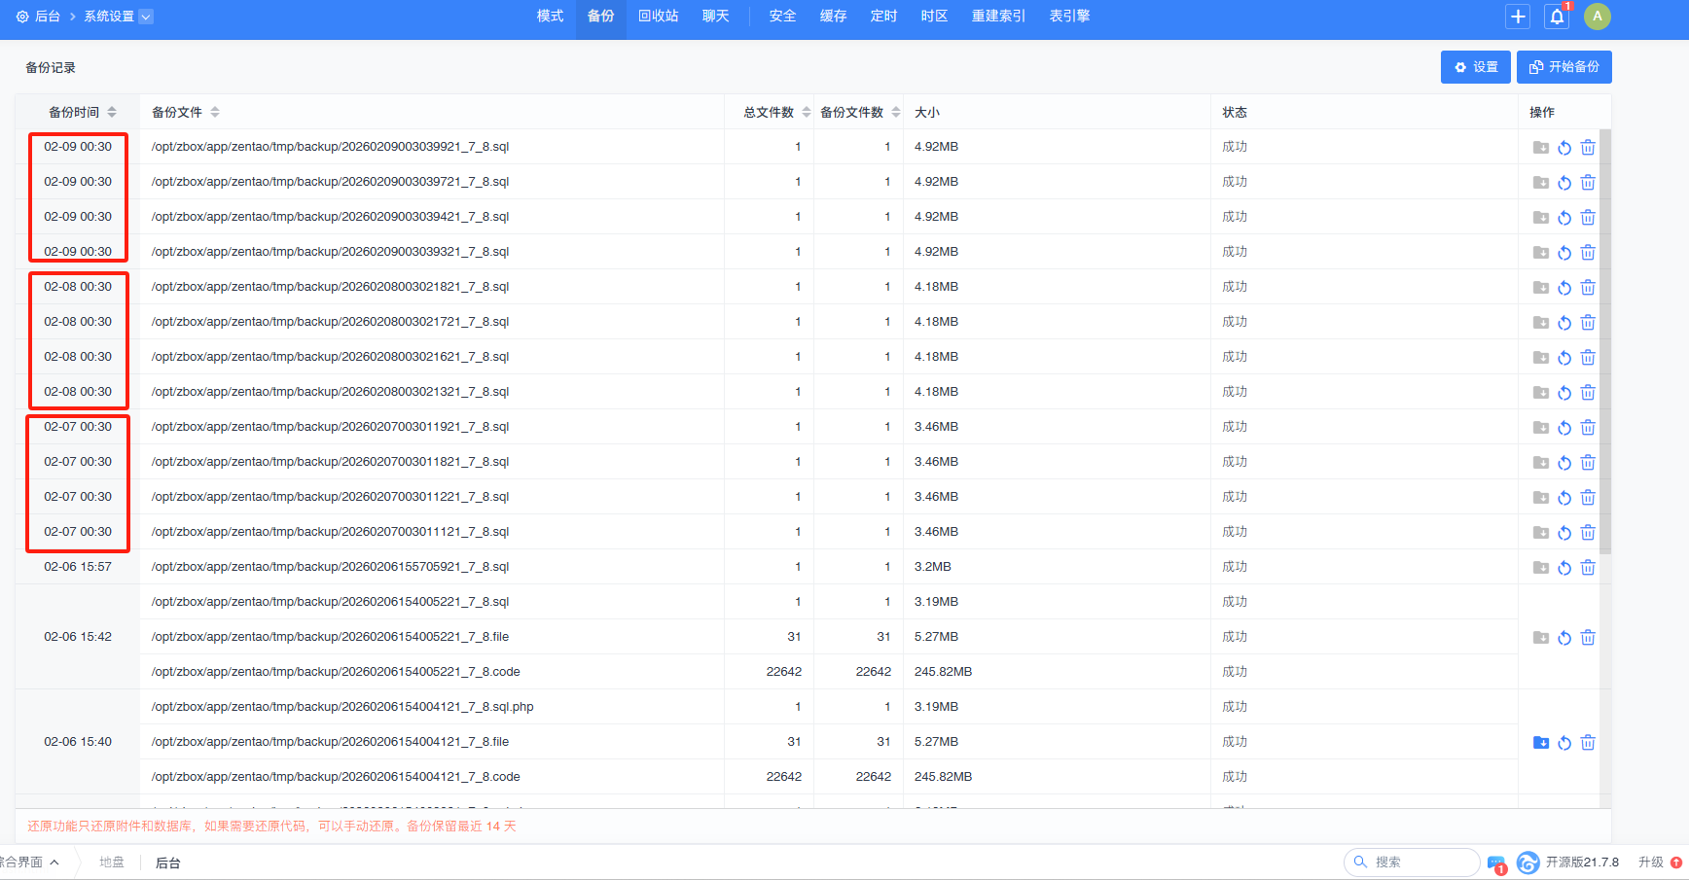Image resolution: width=1689 pixels, height=880 pixels.
Task: Restore the backup ending 21321_7_8.sql
Action: (1564, 393)
